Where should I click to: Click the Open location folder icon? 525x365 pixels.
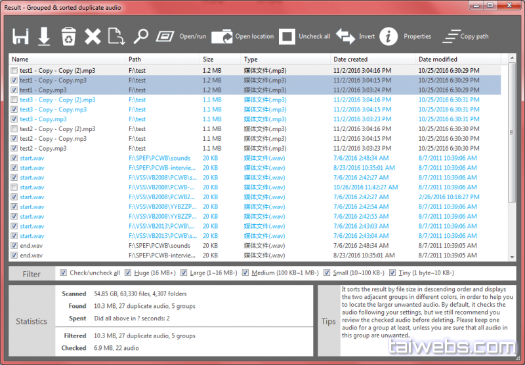coord(222,37)
